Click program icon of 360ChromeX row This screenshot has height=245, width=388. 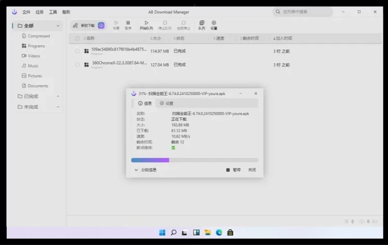[x=86, y=64]
